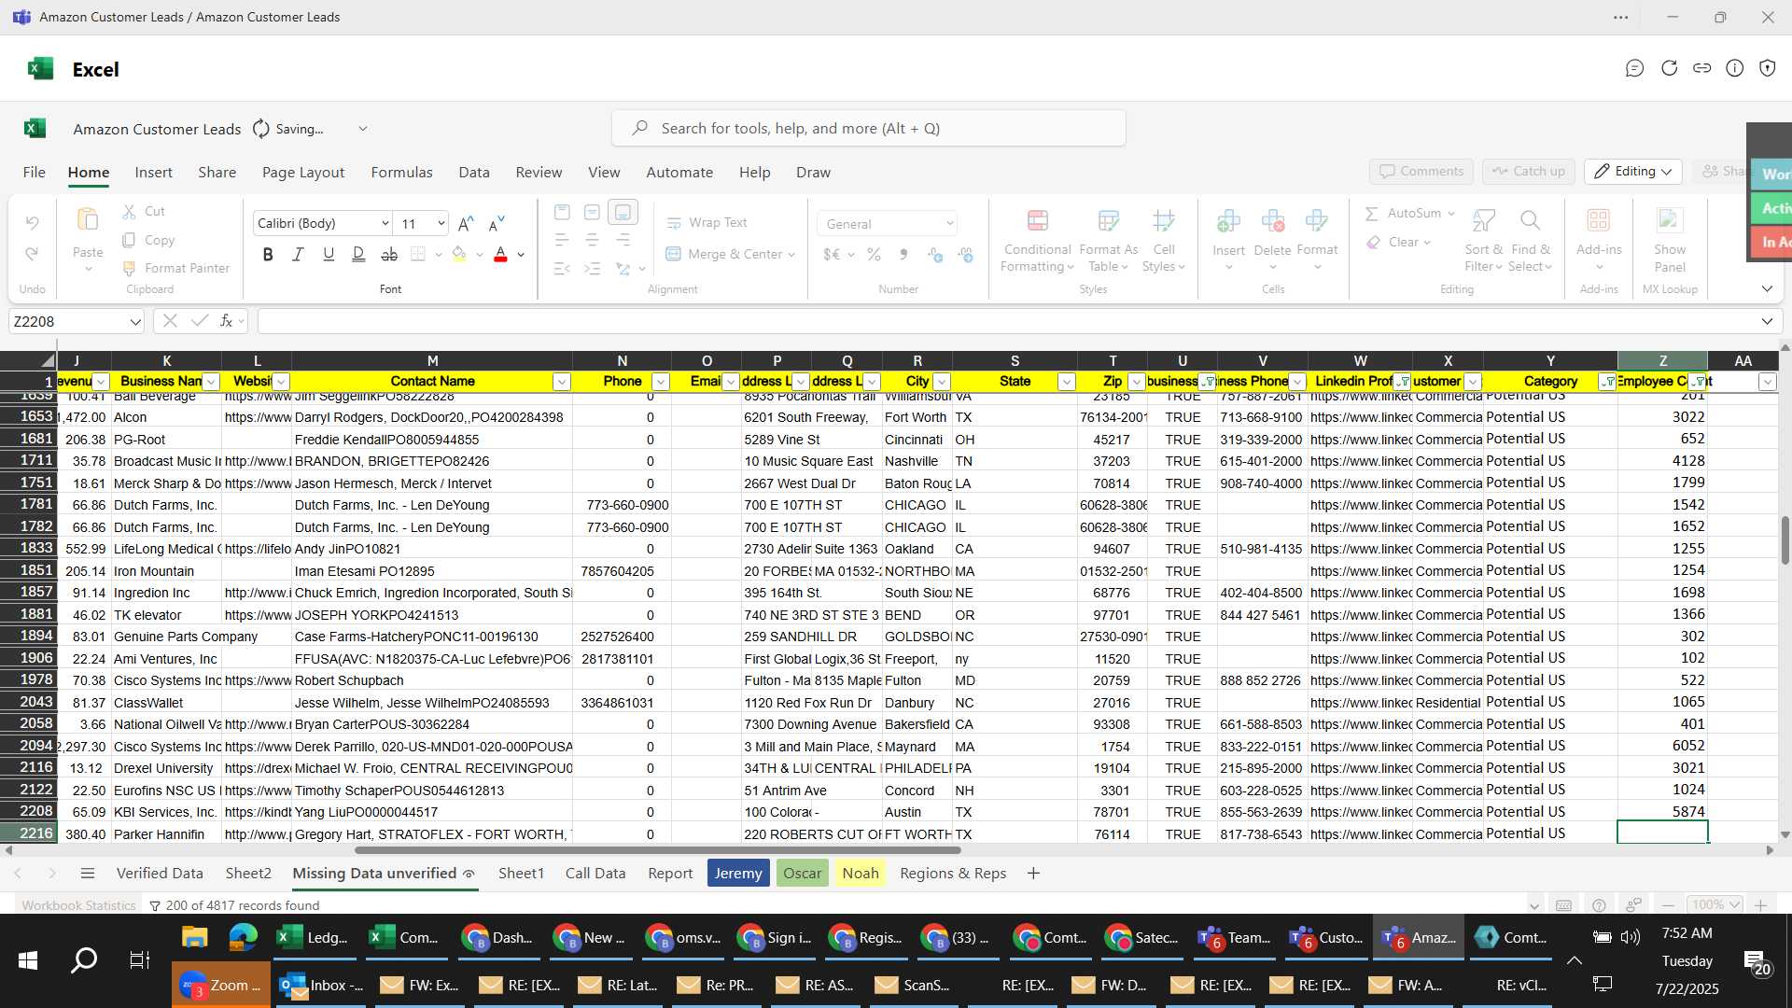The image size is (1792, 1008).
Task: Toggle strikethrough formatting
Action: (389, 254)
